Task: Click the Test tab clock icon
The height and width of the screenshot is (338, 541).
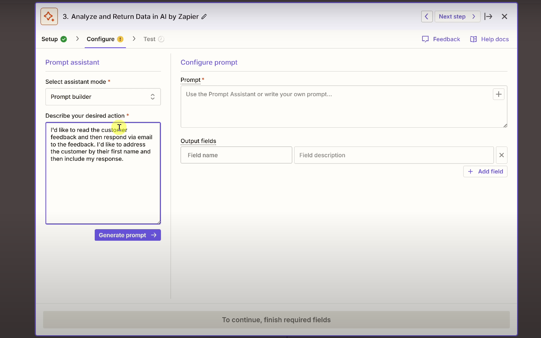Action: click(161, 39)
